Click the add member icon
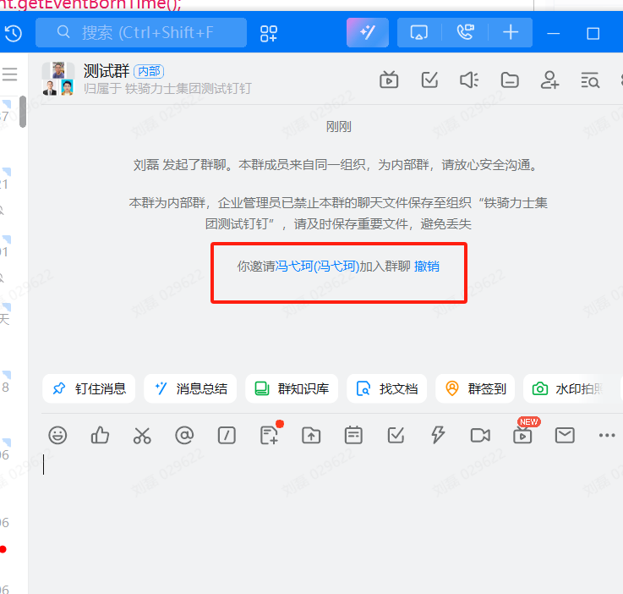The image size is (623, 594). (x=550, y=80)
